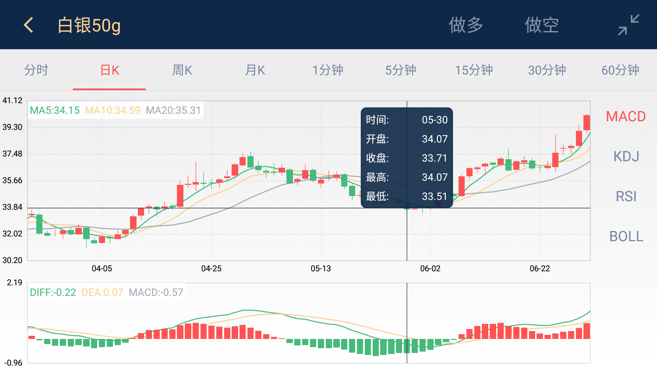The image size is (657, 369).
Task: Select the 15分钟 interval tab
Action: click(x=474, y=70)
